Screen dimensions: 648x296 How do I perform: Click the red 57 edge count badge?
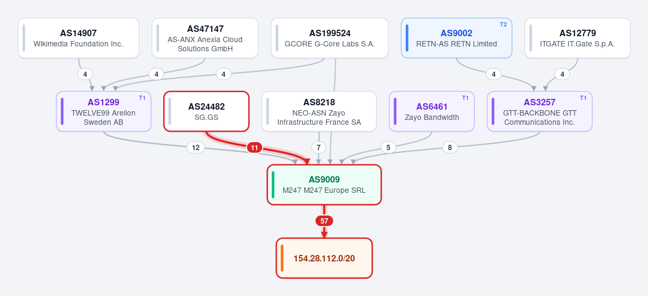pyautogui.click(x=324, y=221)
